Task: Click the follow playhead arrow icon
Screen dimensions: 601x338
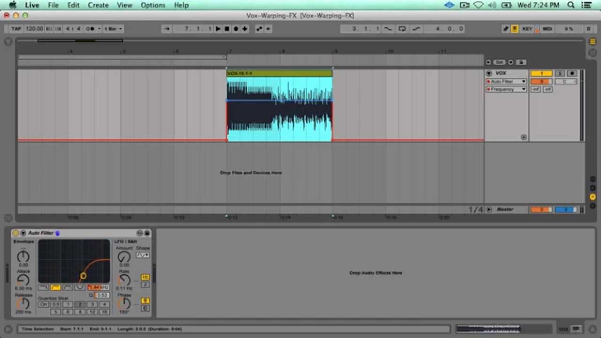Action: [x=167, y=29]
